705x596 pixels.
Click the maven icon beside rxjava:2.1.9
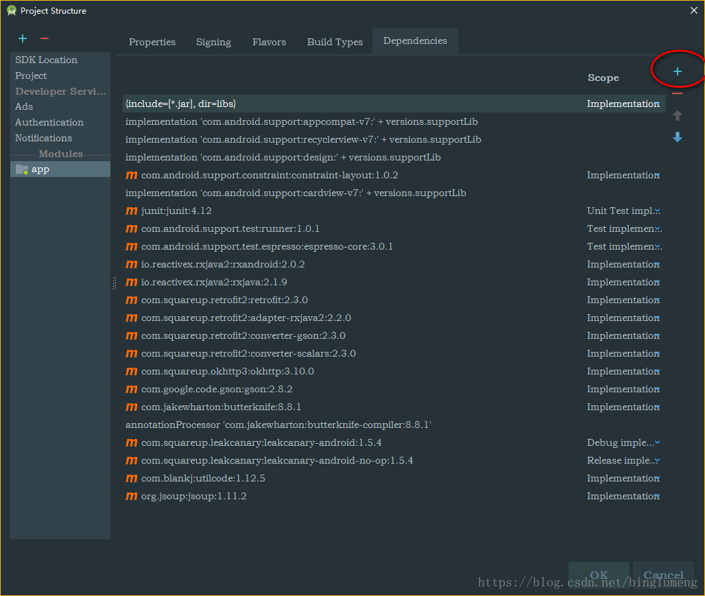click(131, 282)
